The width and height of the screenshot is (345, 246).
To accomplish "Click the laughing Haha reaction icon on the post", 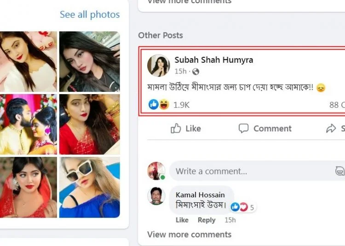I will tap(164, 104).
